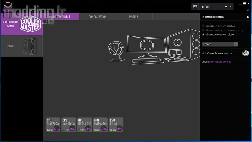Screen dimensions: 252x142
Task: Open the GPU Usage 0% widget
Action: (100, 125)
